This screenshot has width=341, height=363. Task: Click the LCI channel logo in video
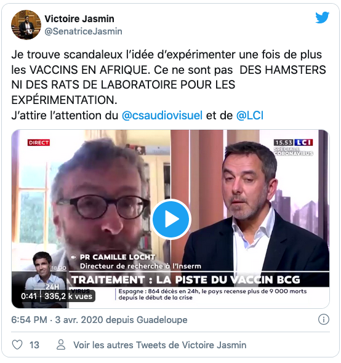pyautogui.click(x=303, y=142)
